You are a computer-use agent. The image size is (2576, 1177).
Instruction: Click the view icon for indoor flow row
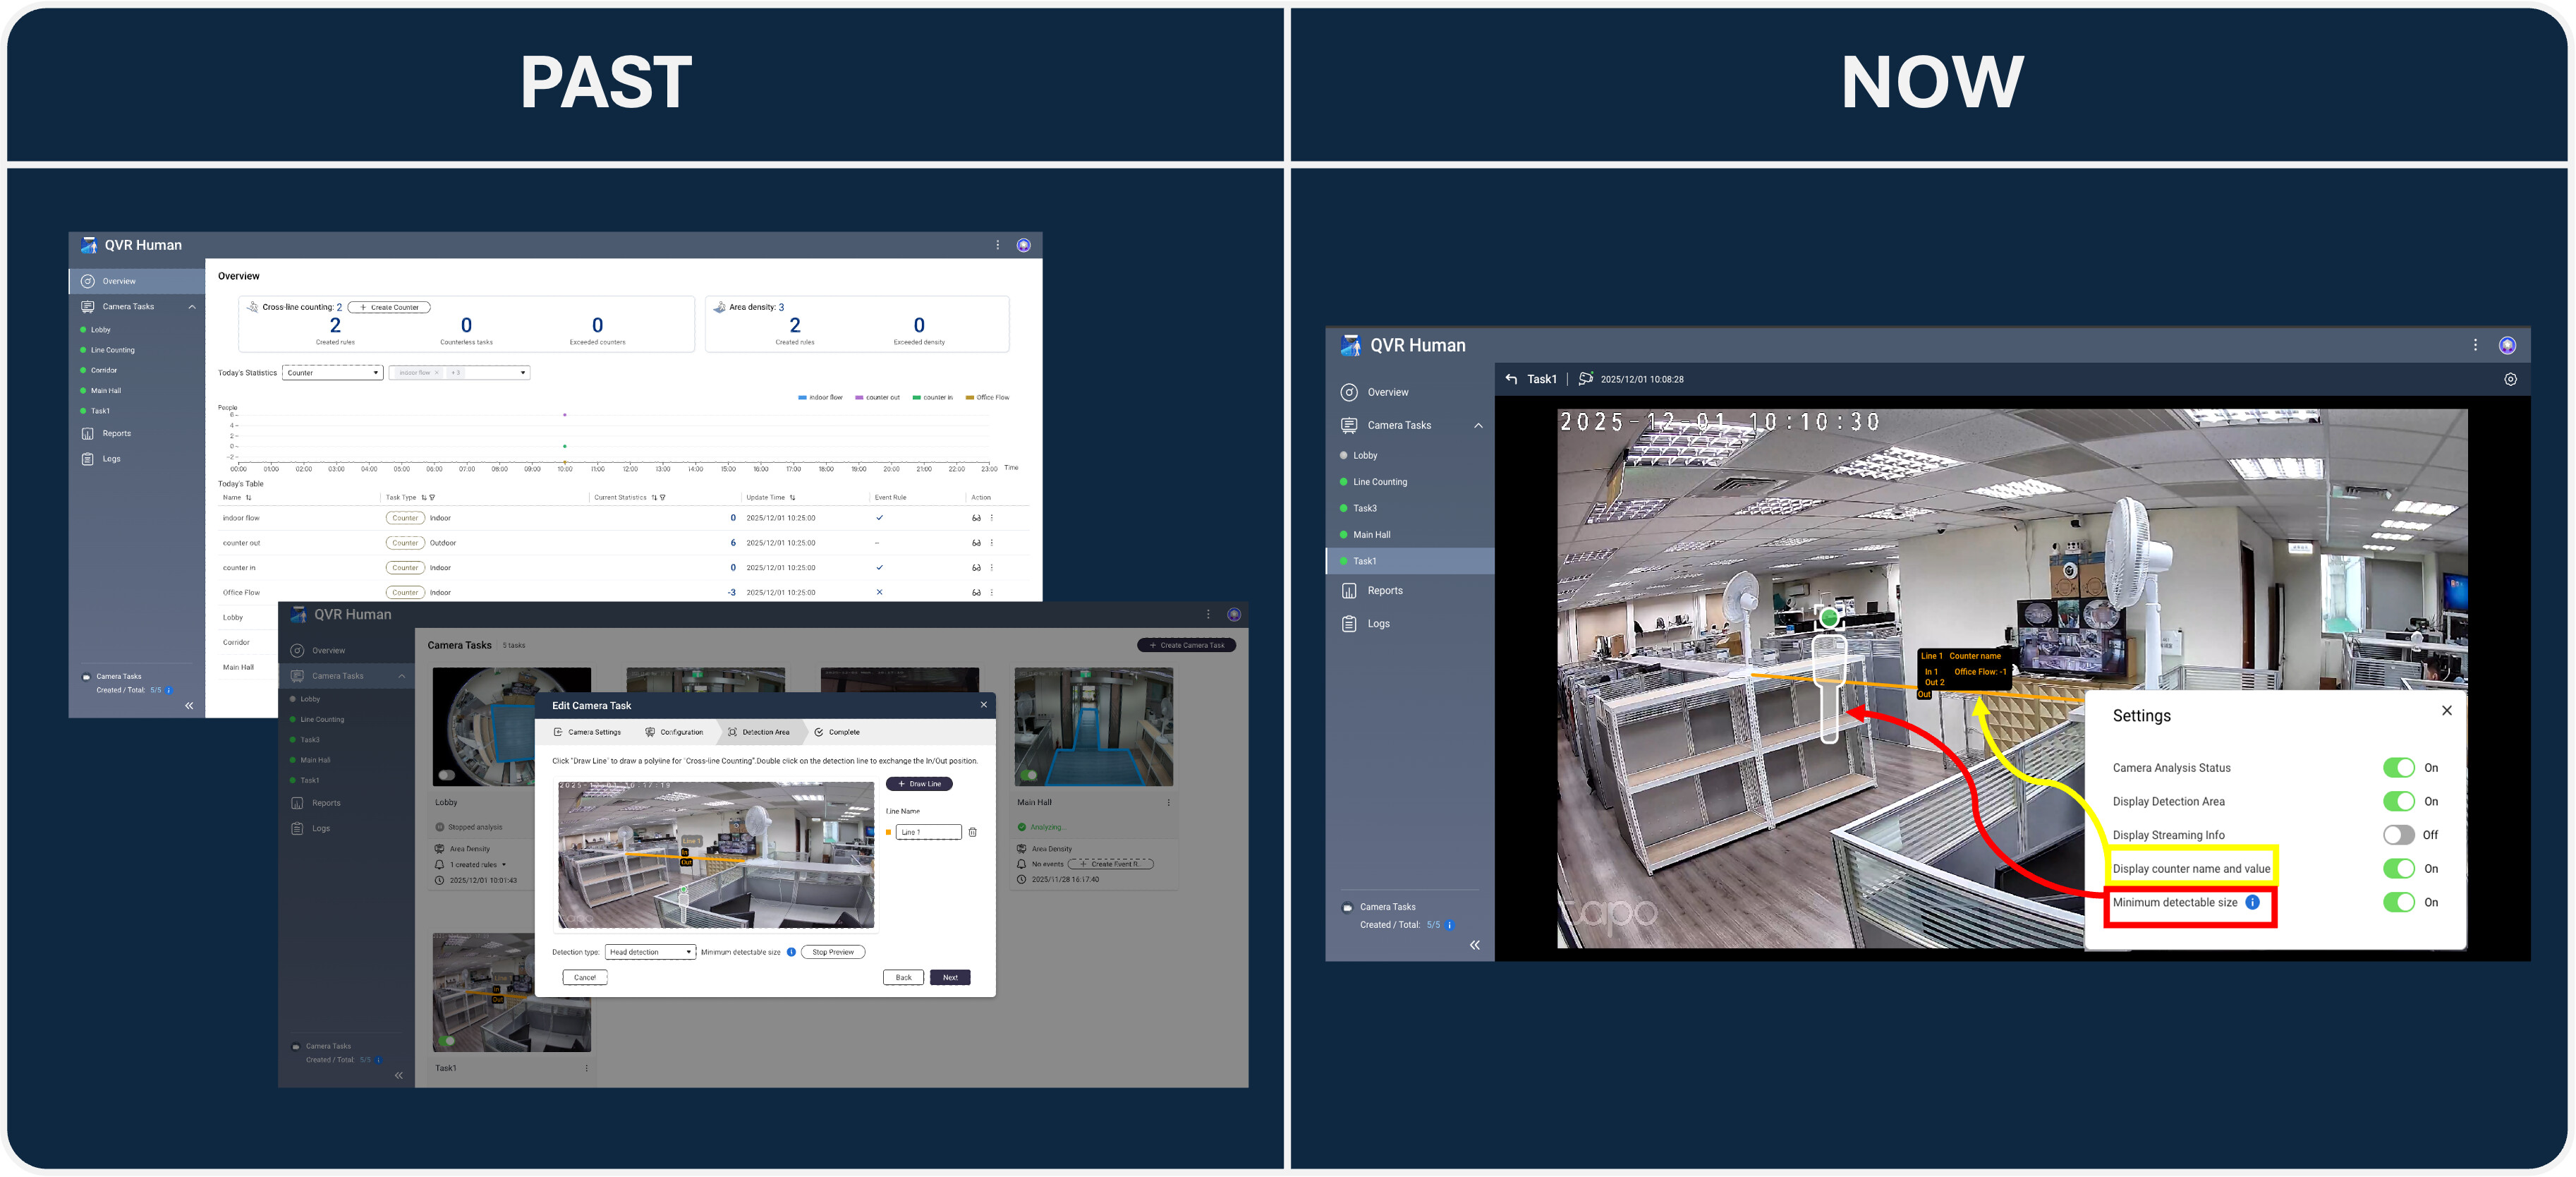point(976,518)
